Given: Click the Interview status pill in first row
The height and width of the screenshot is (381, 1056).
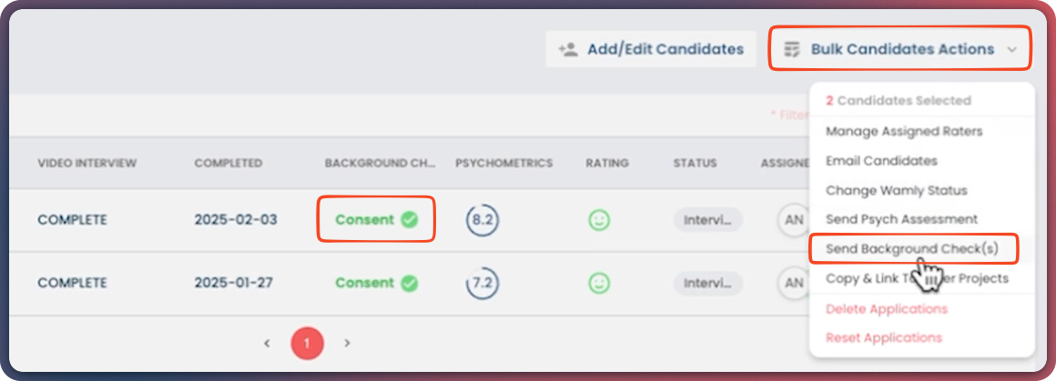Looking at the screenshot, I should [x=707, y=219].
